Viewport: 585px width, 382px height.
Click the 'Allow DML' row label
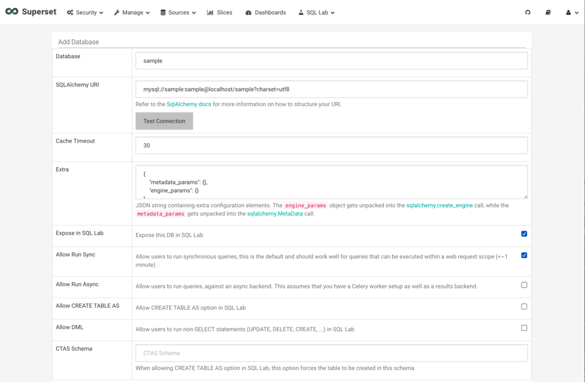coord(69,327)
